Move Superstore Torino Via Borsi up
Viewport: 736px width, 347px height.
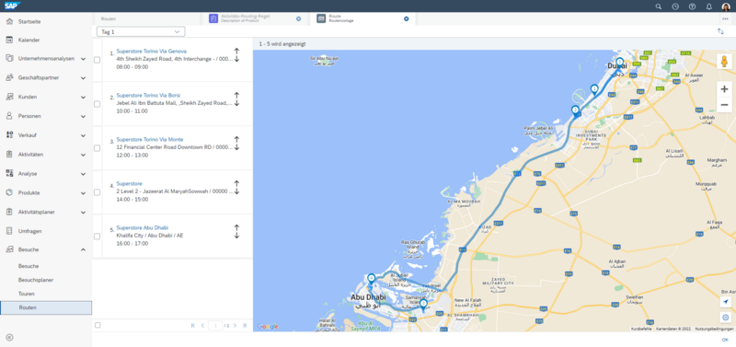(x=236, y=96)
